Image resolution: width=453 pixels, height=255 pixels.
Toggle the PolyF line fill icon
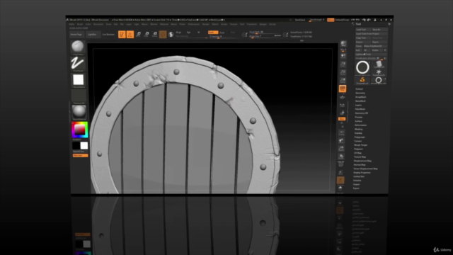[x=340, y=164]
